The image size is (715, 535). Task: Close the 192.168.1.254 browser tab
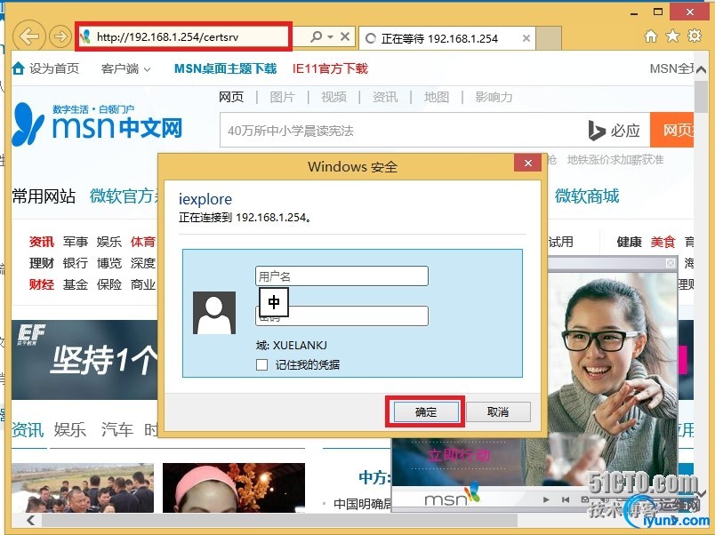click(x=526, y=38)
